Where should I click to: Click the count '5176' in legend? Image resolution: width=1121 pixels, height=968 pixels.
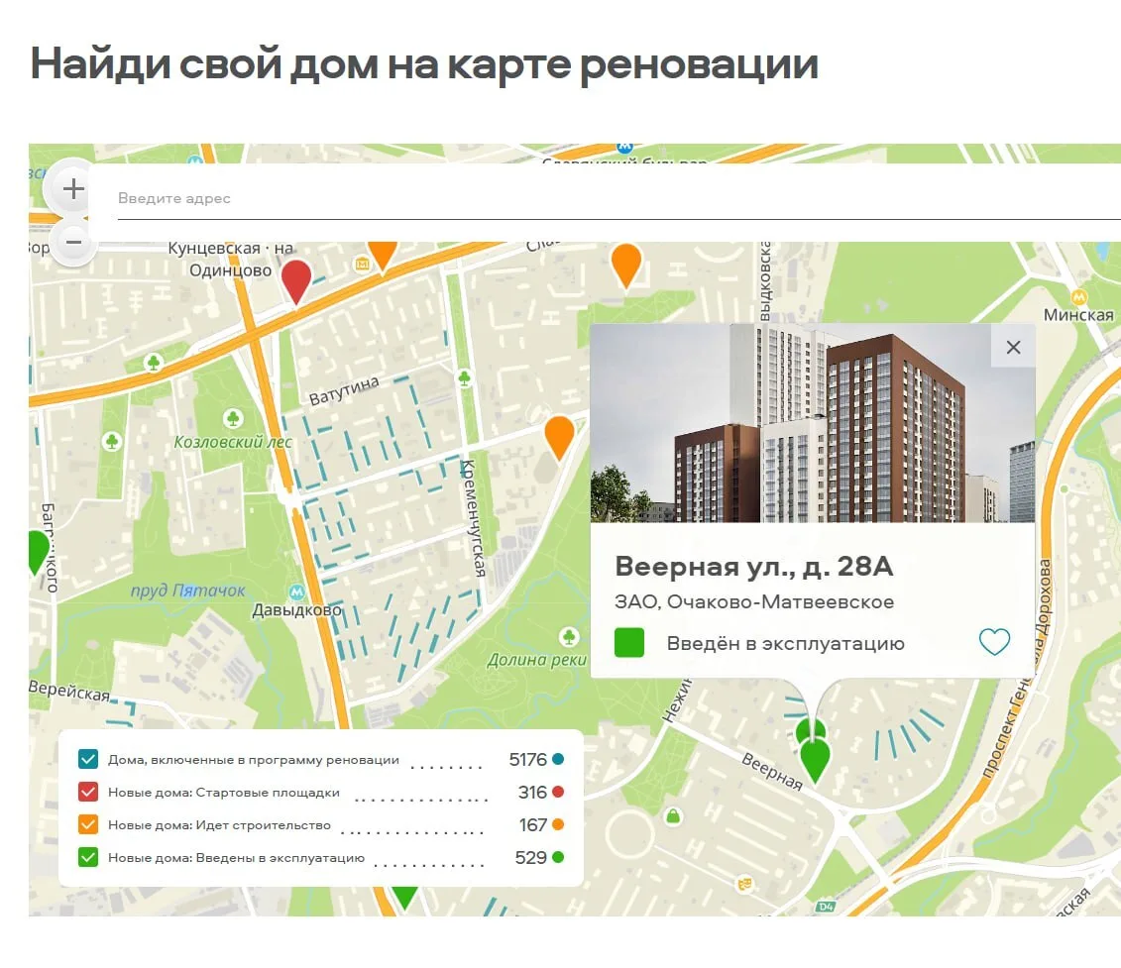[527, 759]
